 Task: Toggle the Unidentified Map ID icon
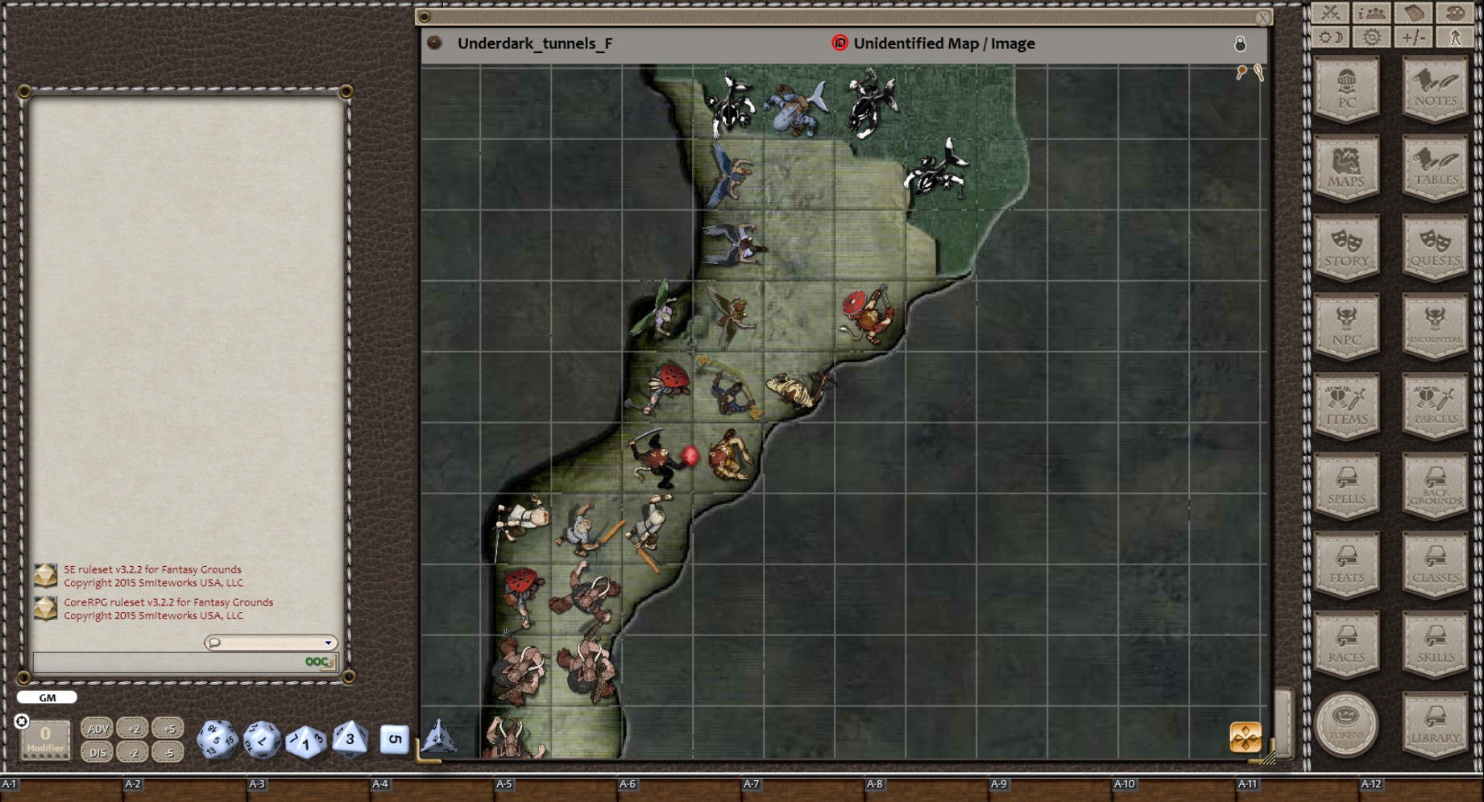coord(839,43)
